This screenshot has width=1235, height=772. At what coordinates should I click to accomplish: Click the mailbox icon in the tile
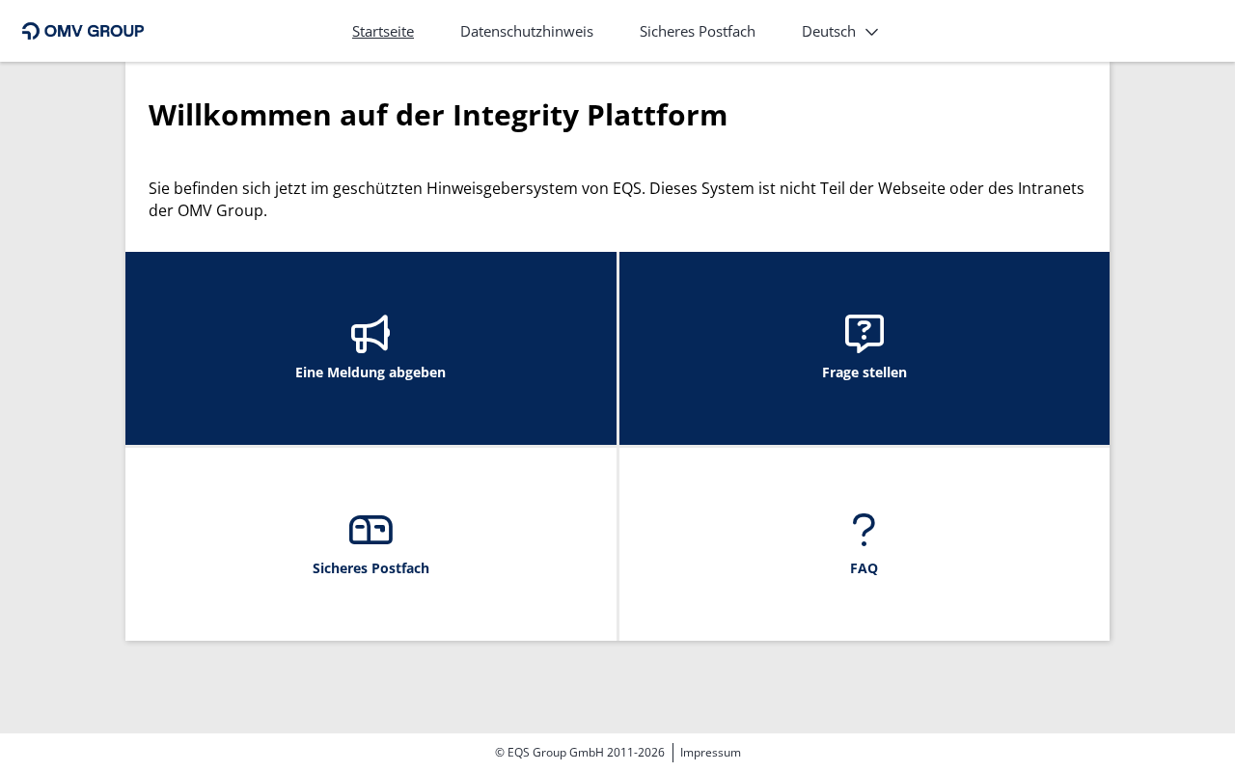tap(370, 530)
